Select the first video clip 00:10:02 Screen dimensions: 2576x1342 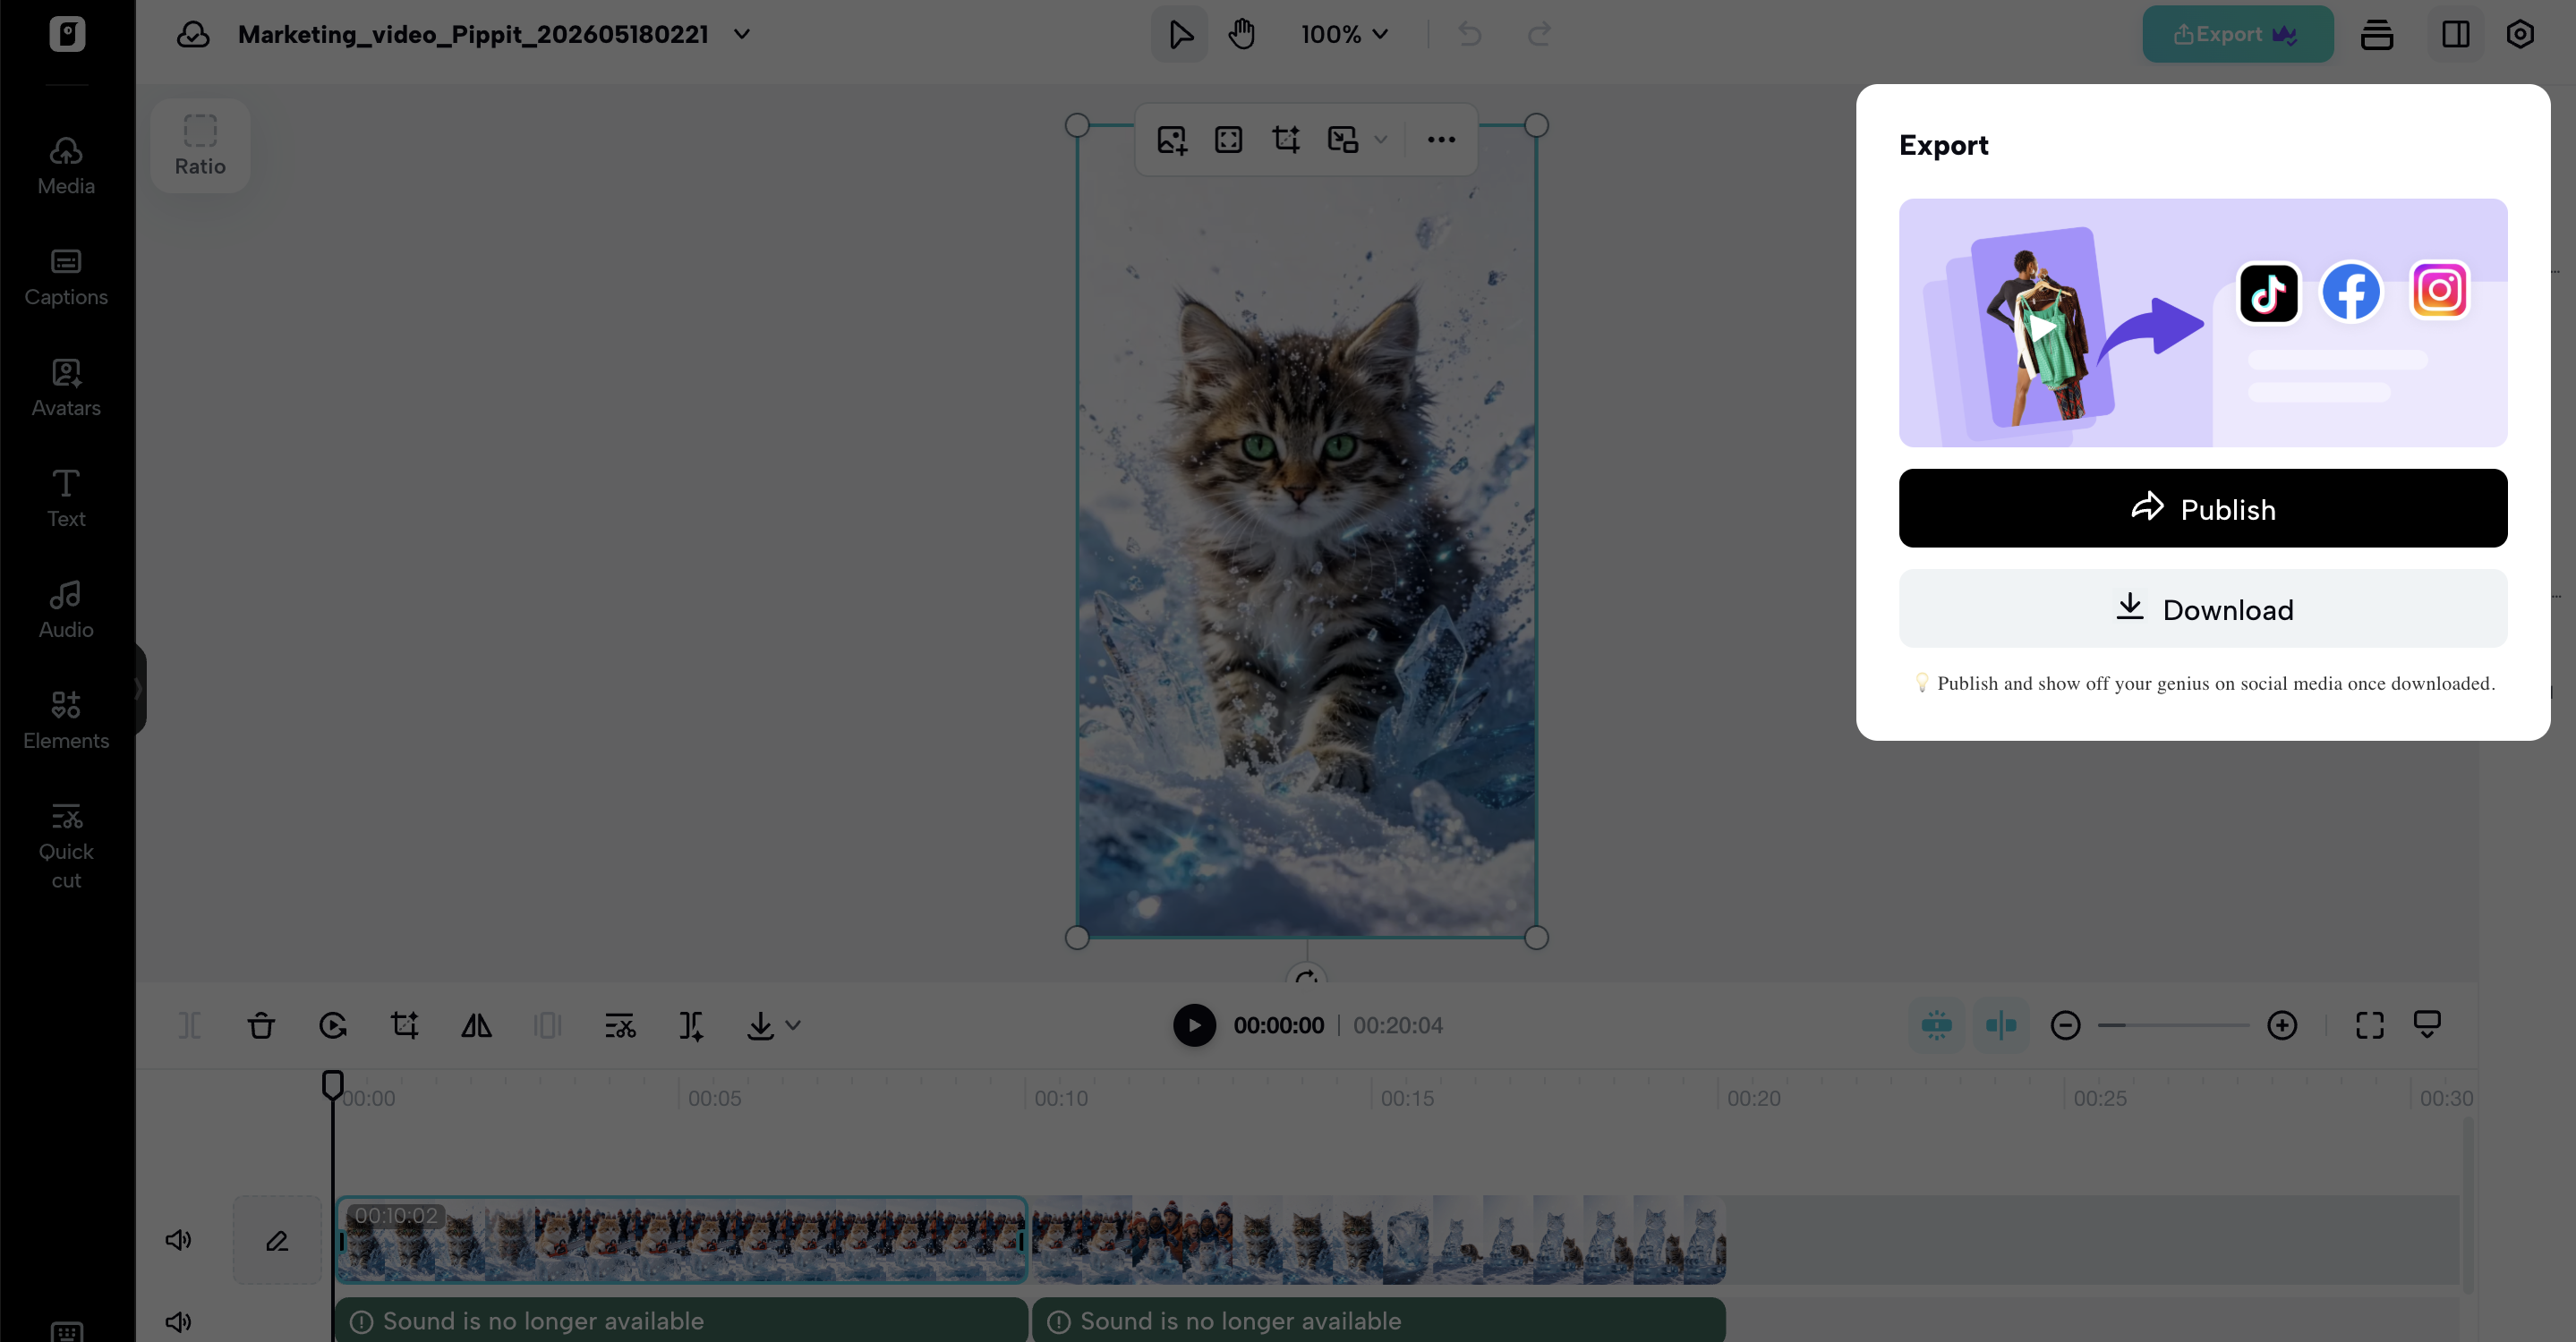pyautogui.click(x=682, y=1240)
